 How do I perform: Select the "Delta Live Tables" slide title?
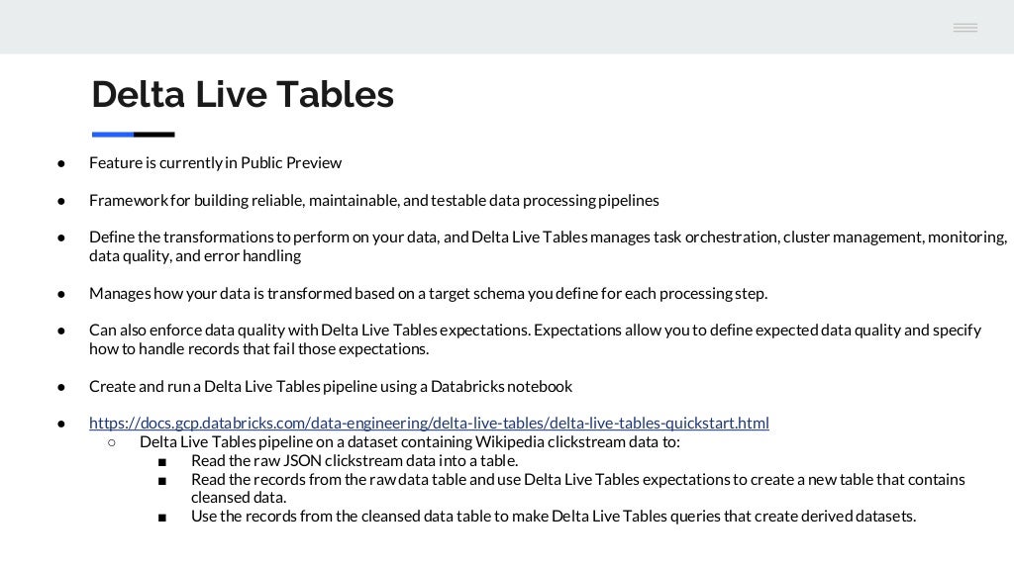coord(243,94)
